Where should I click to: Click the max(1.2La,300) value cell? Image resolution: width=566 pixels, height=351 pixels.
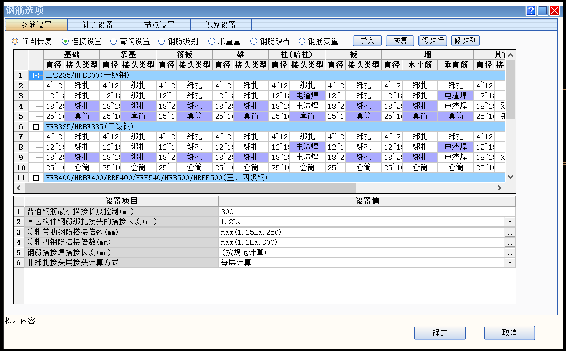pyautogui.click(x=362, y=242)
